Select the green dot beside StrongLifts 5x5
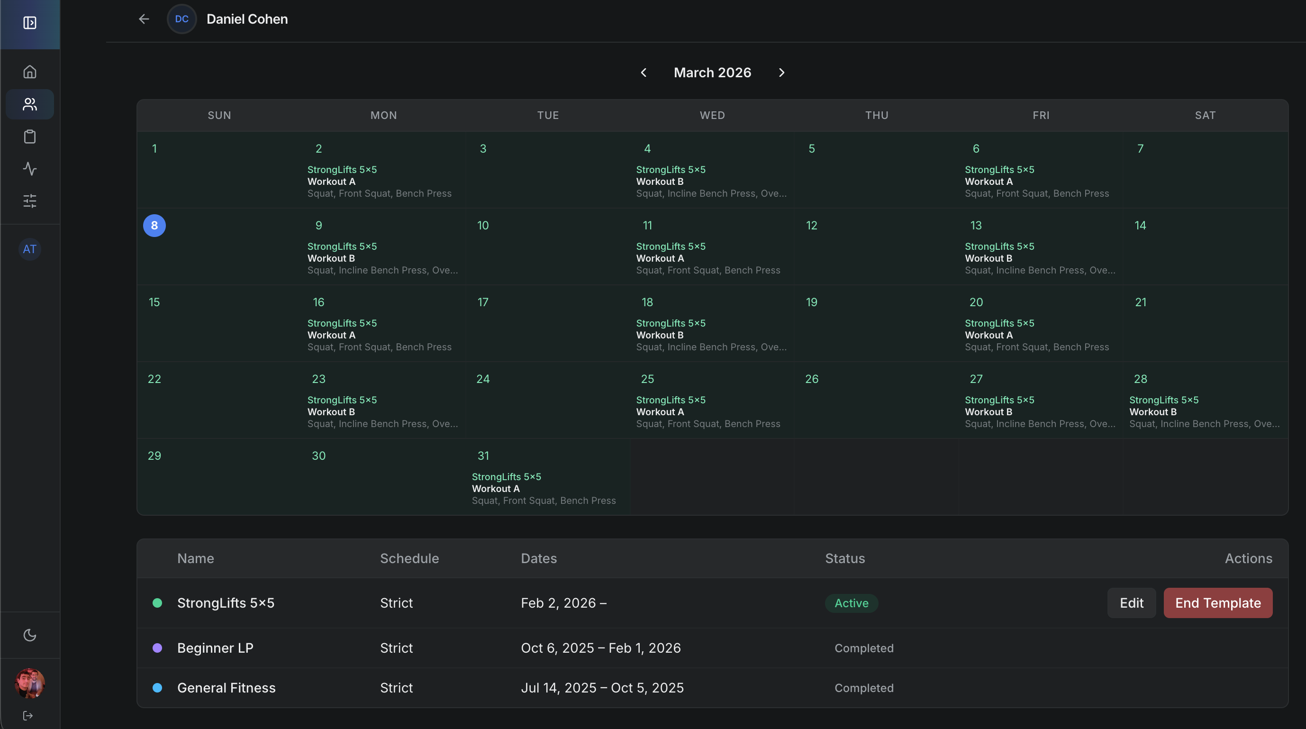This screenshot has height=729, width=1306. click(158, 603)
